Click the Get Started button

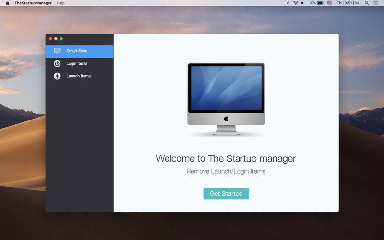pyautogui.click(x=226, y=193)
